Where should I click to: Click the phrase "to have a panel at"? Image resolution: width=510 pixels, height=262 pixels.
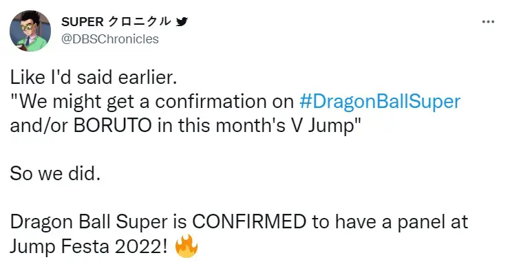click(390, 222)
